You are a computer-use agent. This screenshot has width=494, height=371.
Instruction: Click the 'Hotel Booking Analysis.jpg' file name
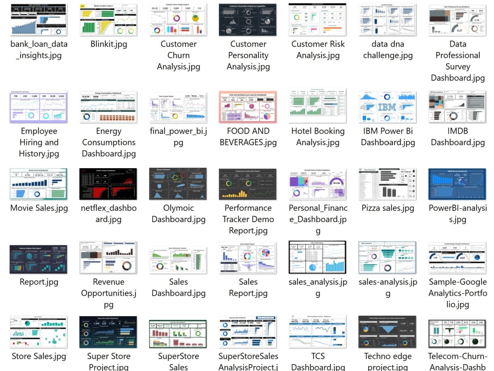click(318, 137)
